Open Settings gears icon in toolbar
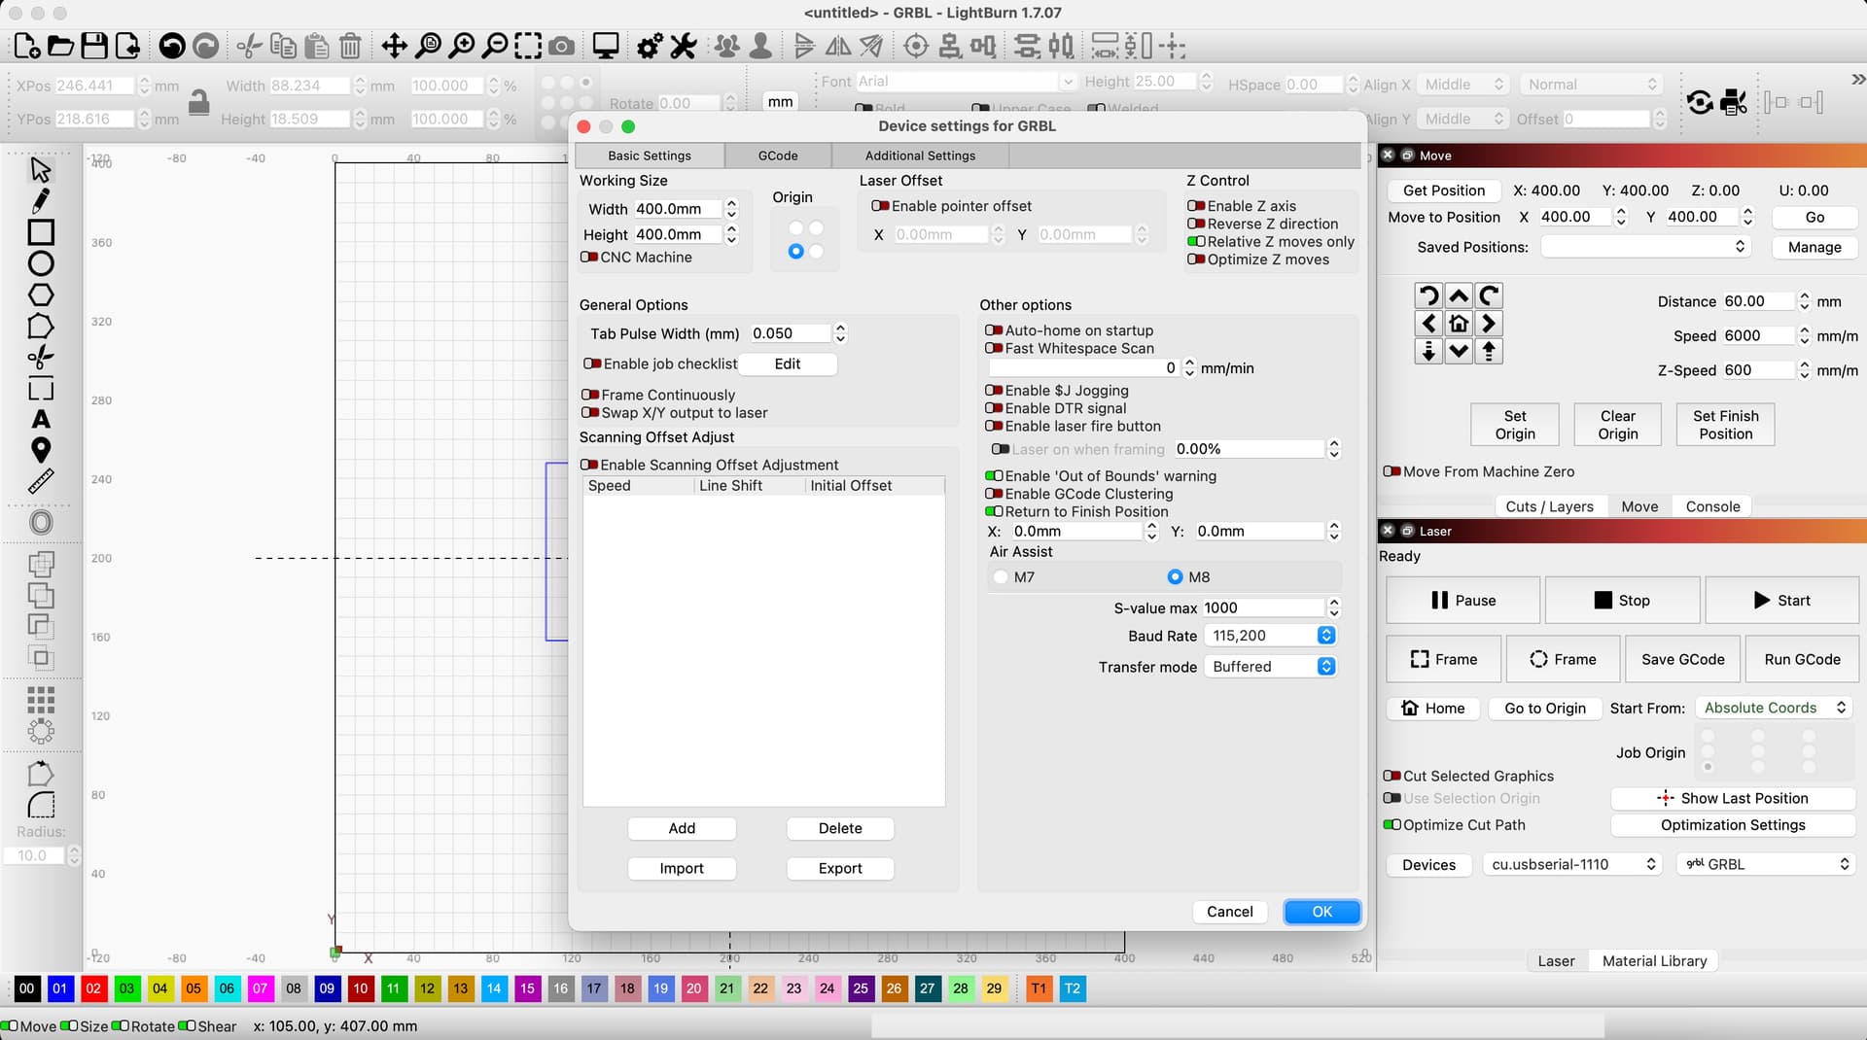1867x1040 pixels. [650, 46]
